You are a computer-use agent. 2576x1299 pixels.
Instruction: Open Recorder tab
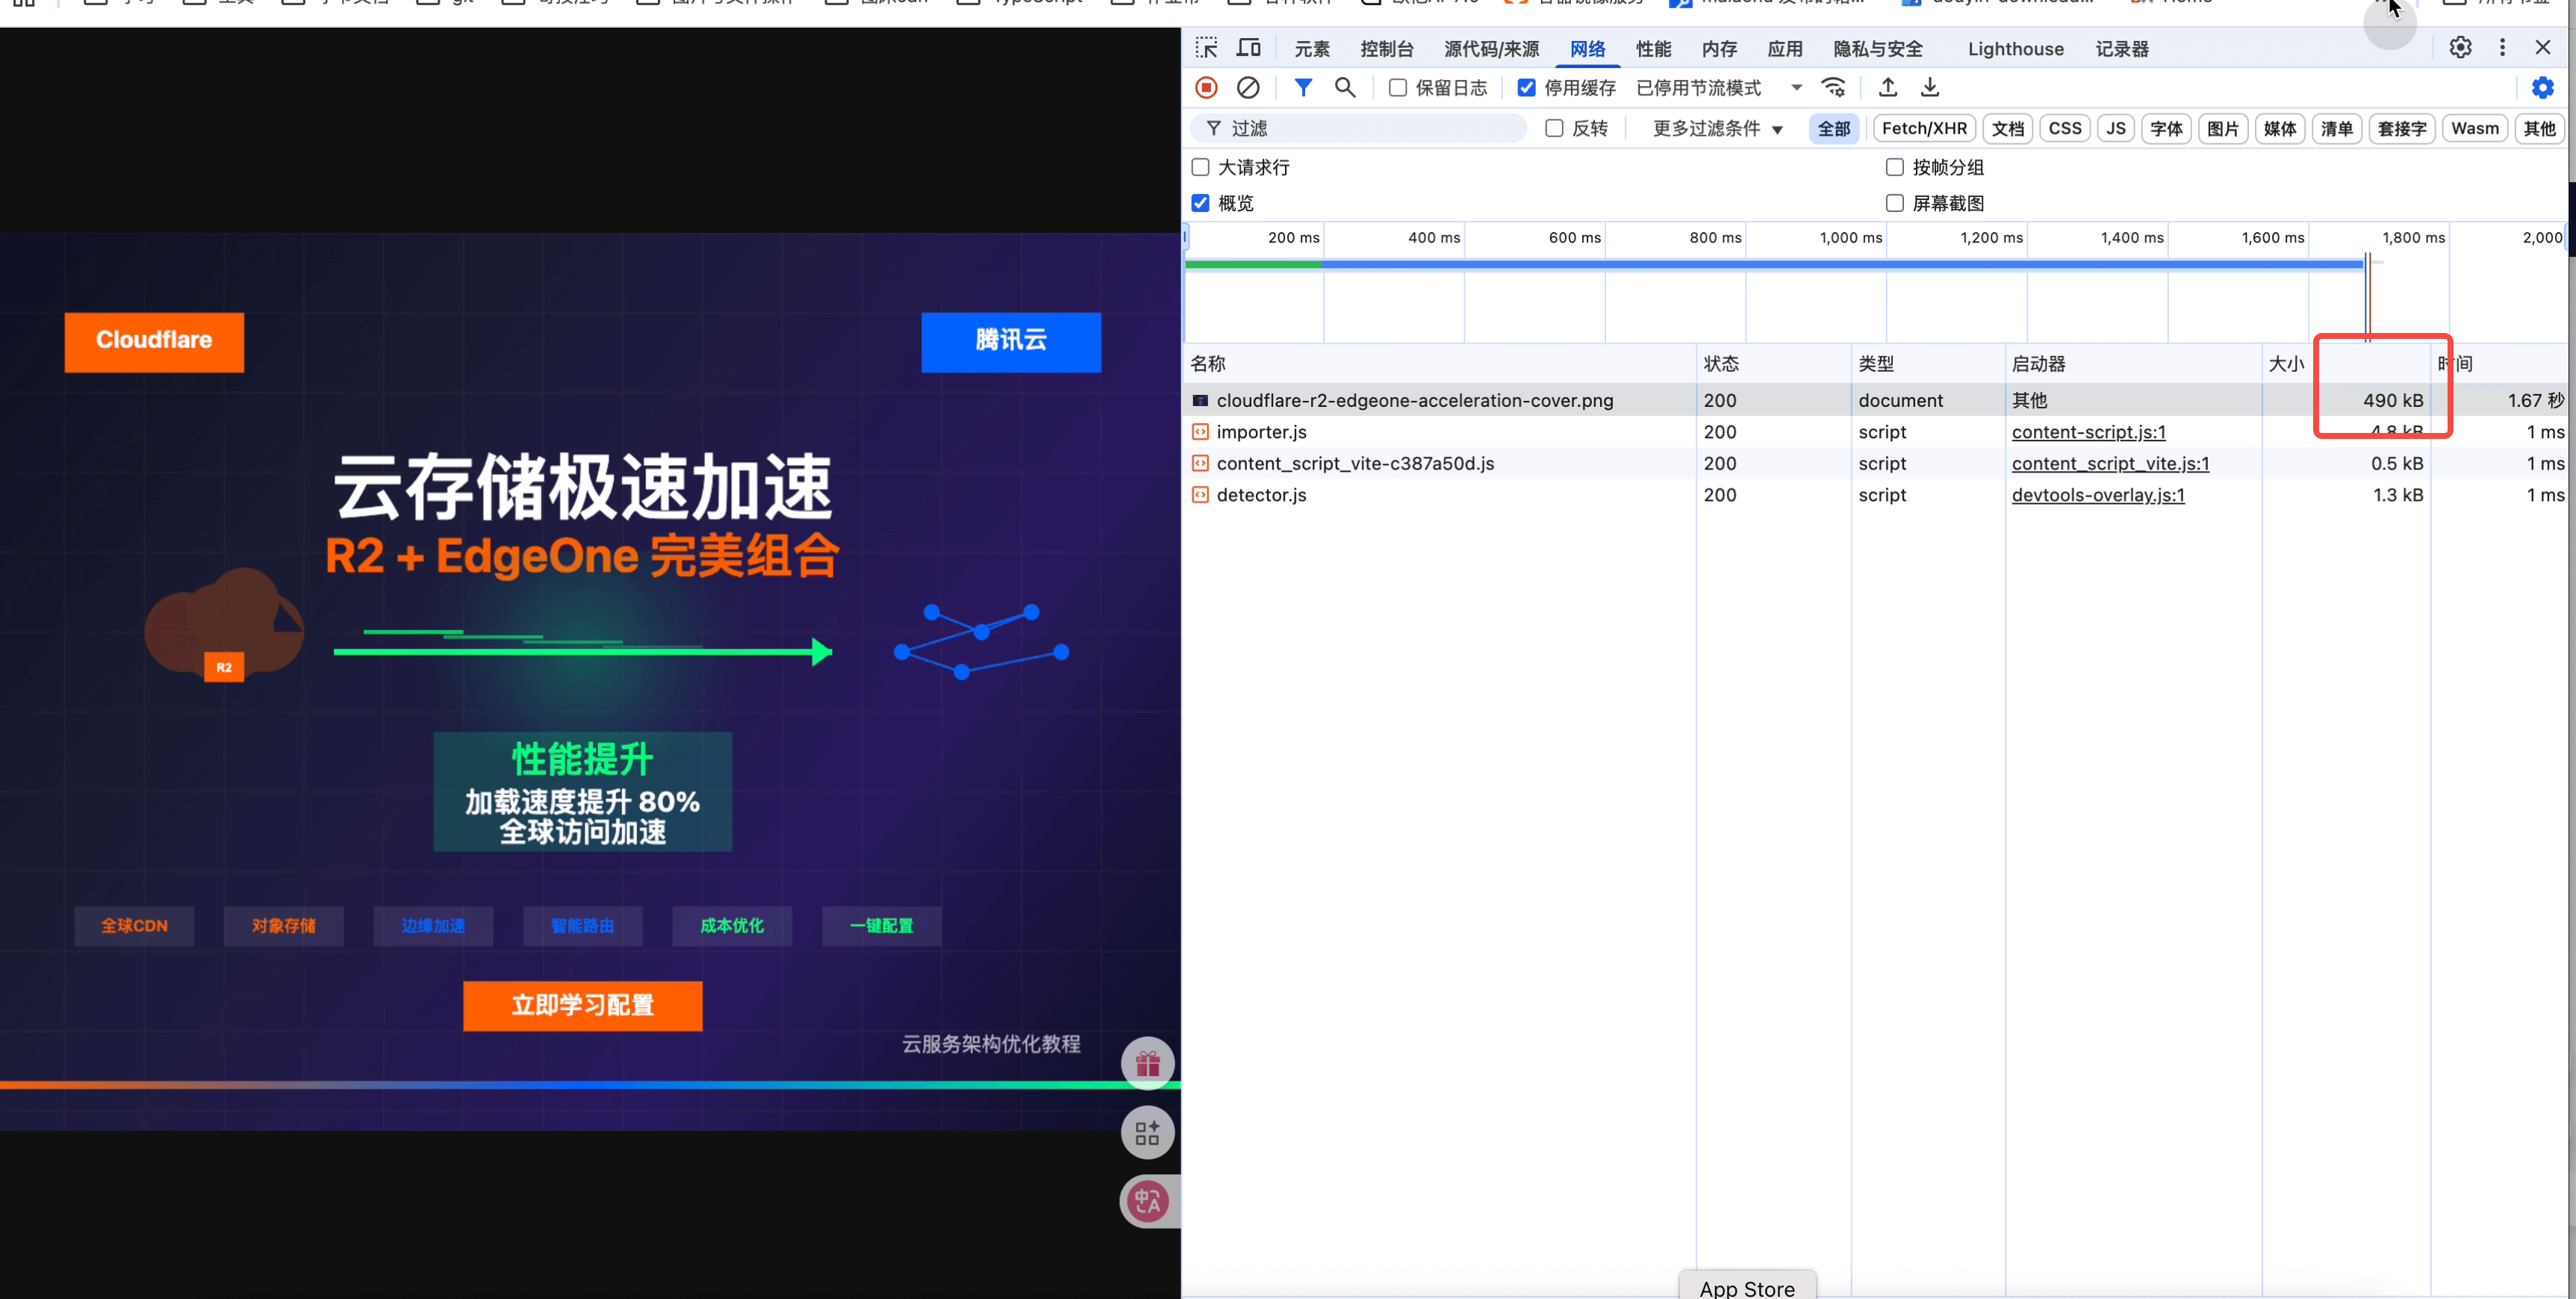click(x=2122, y=49)
